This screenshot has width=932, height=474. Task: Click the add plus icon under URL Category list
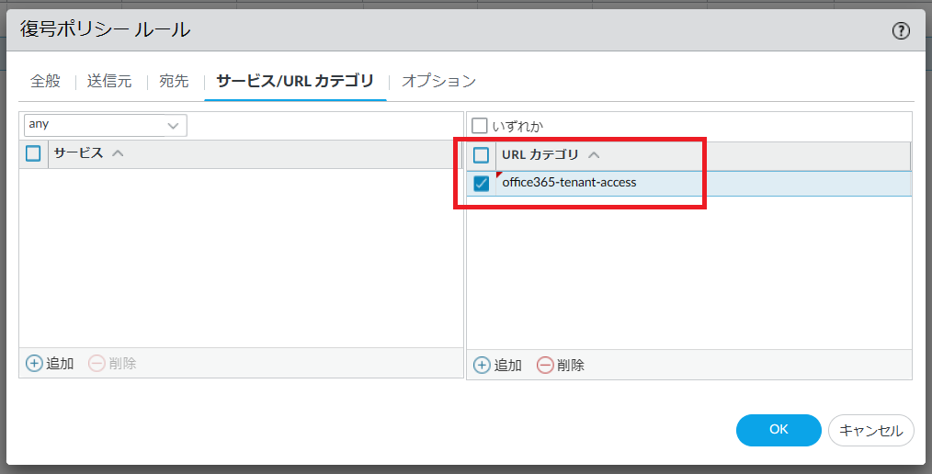(x=482, y=365)
